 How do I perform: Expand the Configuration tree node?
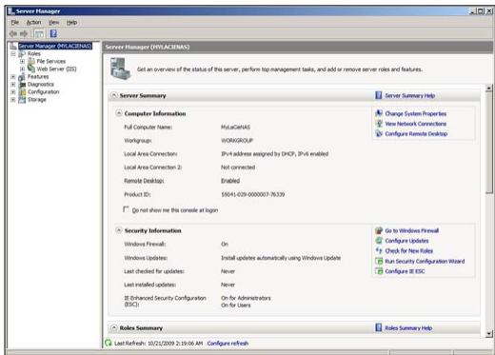[x=13, y=91]
